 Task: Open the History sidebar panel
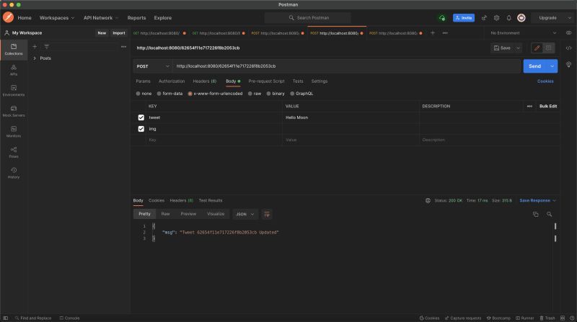(14, 173)
